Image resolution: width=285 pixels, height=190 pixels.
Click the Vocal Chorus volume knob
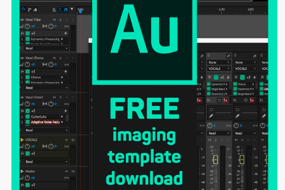[x=27, y=65]
